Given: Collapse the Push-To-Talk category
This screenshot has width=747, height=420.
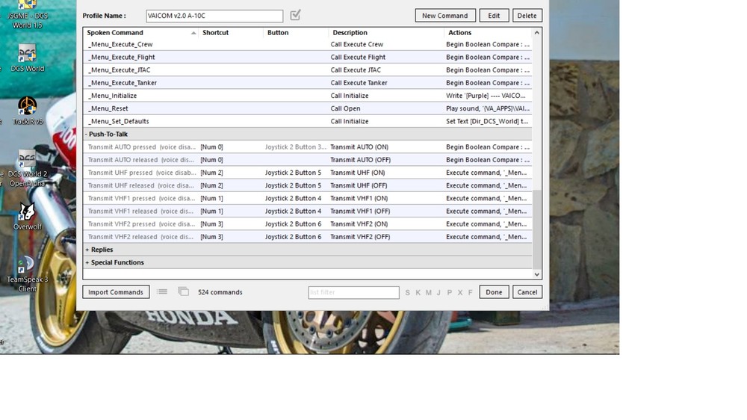Looking at the screenshot, I should (86, 134).
